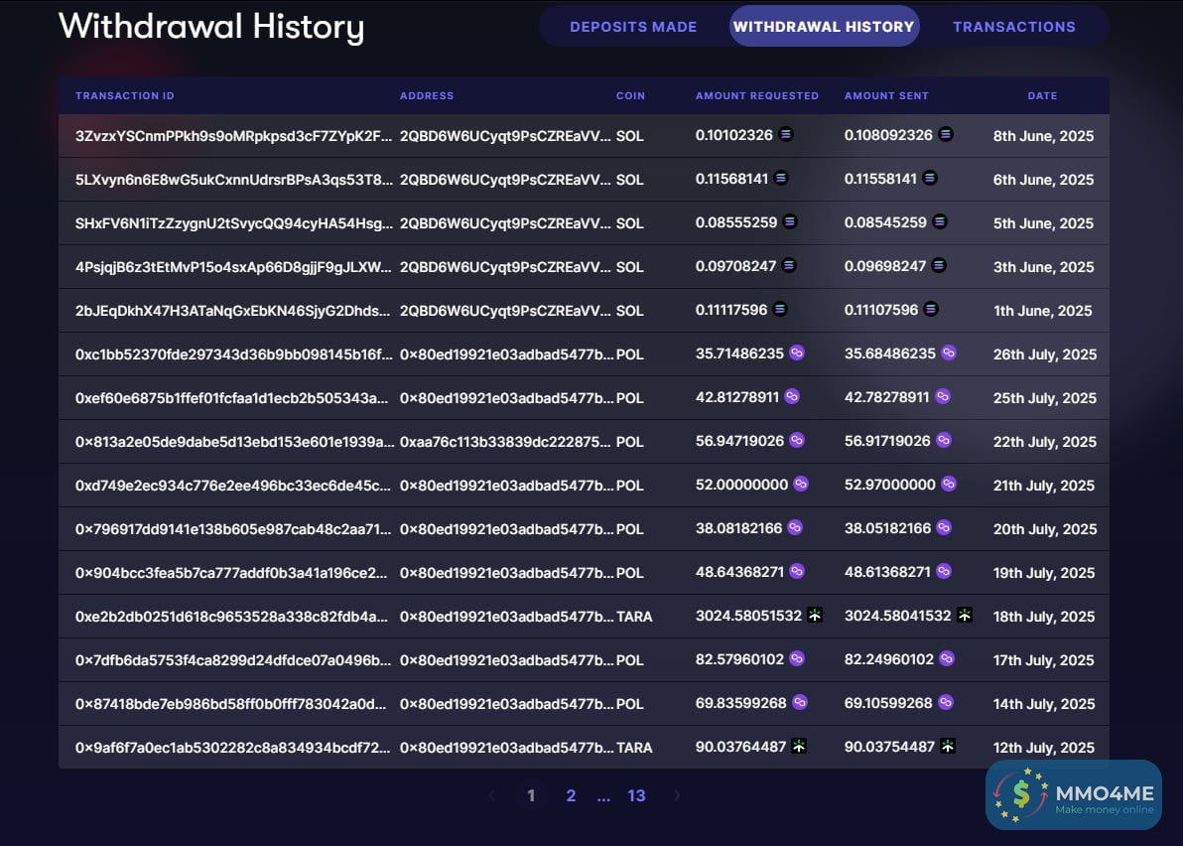1183x846 pixels.
Task: Select current page 1 in pagination
Action: [x=531, y=795]
